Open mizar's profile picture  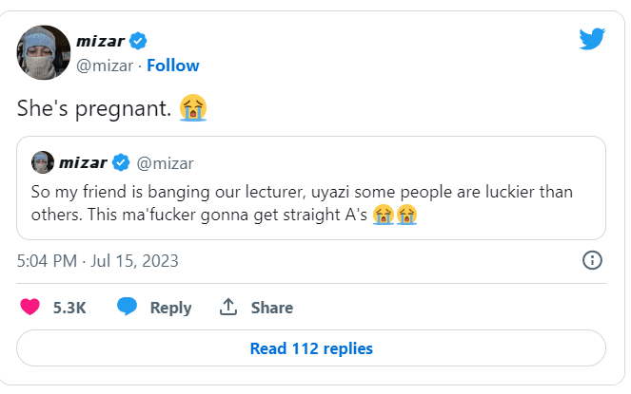[44, 53]
